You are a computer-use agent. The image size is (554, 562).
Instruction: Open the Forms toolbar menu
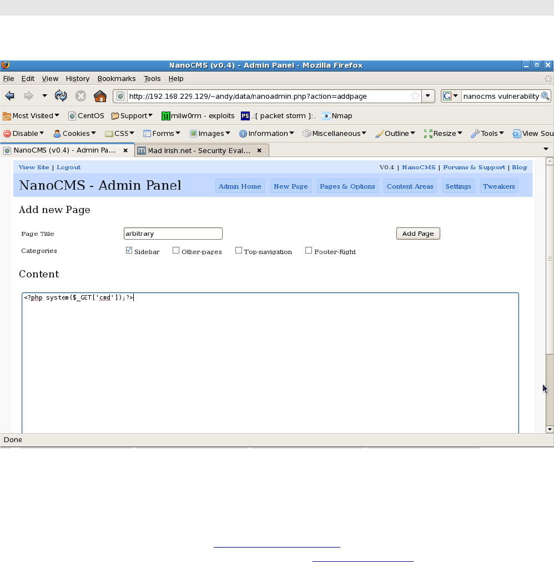coord(162,133)
